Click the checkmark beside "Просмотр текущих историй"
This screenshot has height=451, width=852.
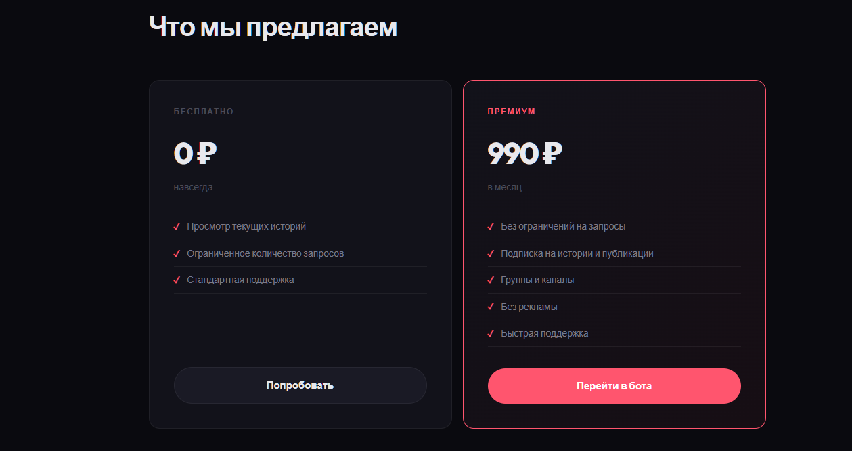(x=177, y=227)
